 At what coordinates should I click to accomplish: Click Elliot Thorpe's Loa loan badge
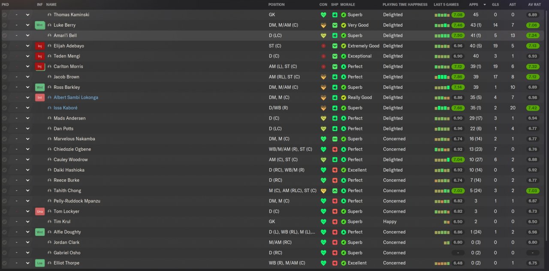click(x=40, y=263)
